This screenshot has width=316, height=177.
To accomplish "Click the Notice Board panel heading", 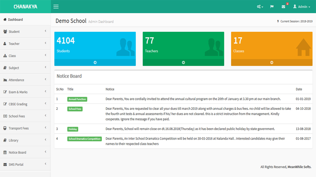I will pyautogui.click(x=69, y=76).
